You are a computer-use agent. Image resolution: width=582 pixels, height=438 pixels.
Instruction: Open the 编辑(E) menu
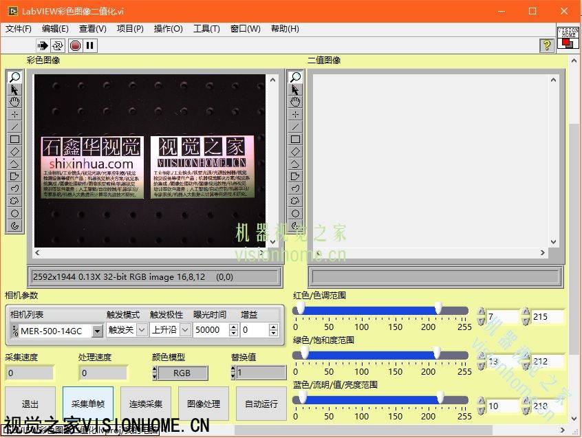point(55,29)
